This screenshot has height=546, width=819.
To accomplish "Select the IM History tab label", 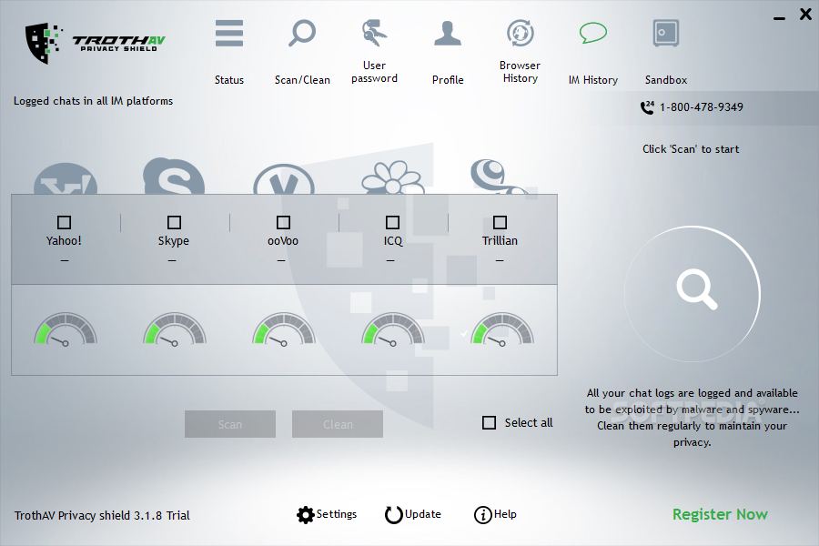I will 592,80.
